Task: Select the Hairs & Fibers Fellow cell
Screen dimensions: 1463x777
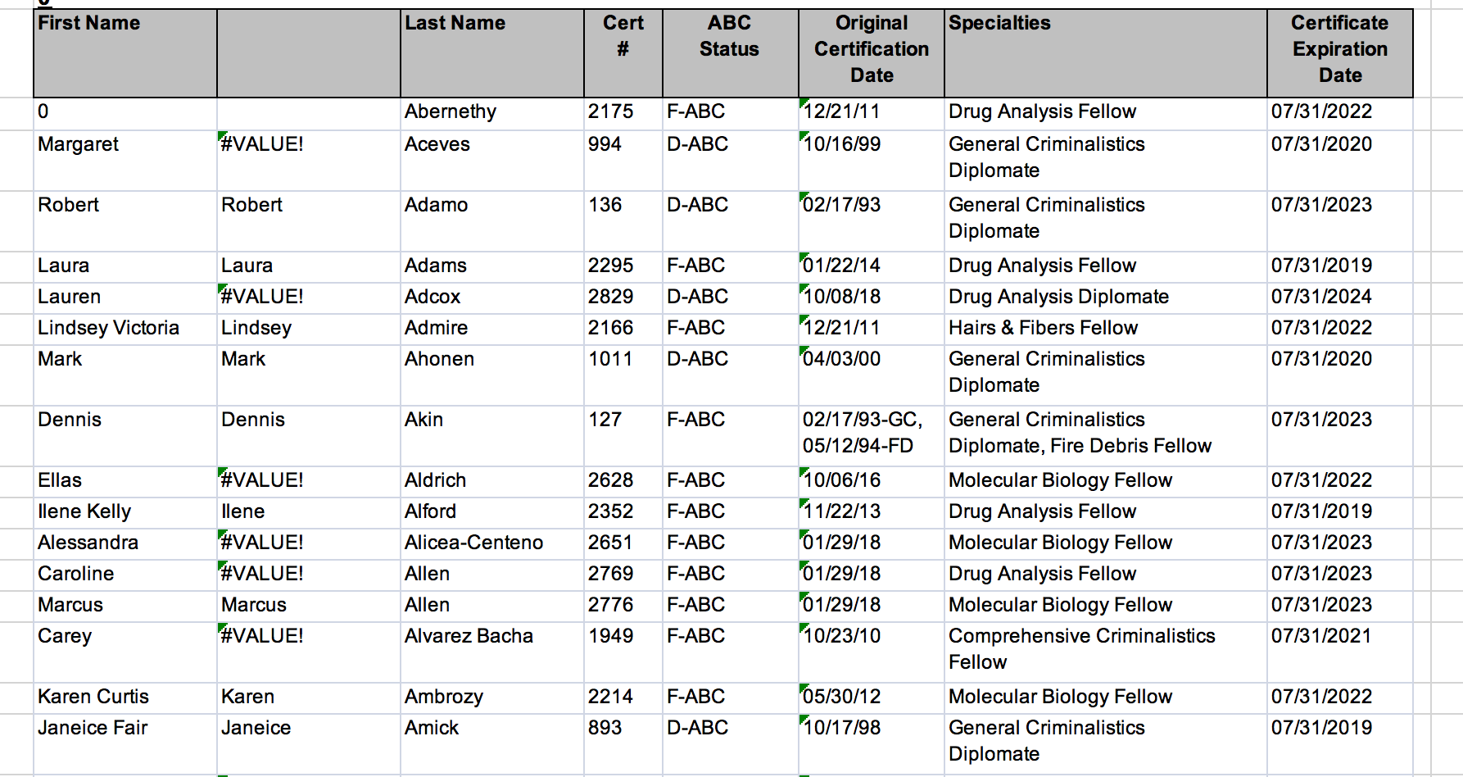Action: point(1106,329)
